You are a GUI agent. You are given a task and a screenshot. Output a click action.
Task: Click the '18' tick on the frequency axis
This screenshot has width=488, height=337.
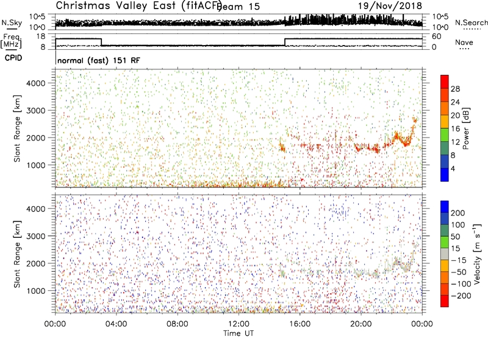point(41,36)
